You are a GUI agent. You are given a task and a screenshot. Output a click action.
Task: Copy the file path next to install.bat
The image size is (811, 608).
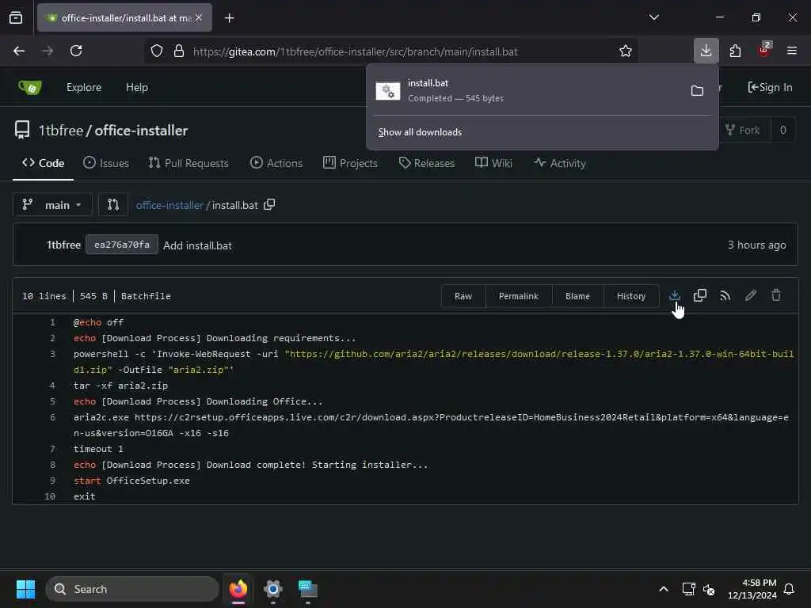[269, 205]
